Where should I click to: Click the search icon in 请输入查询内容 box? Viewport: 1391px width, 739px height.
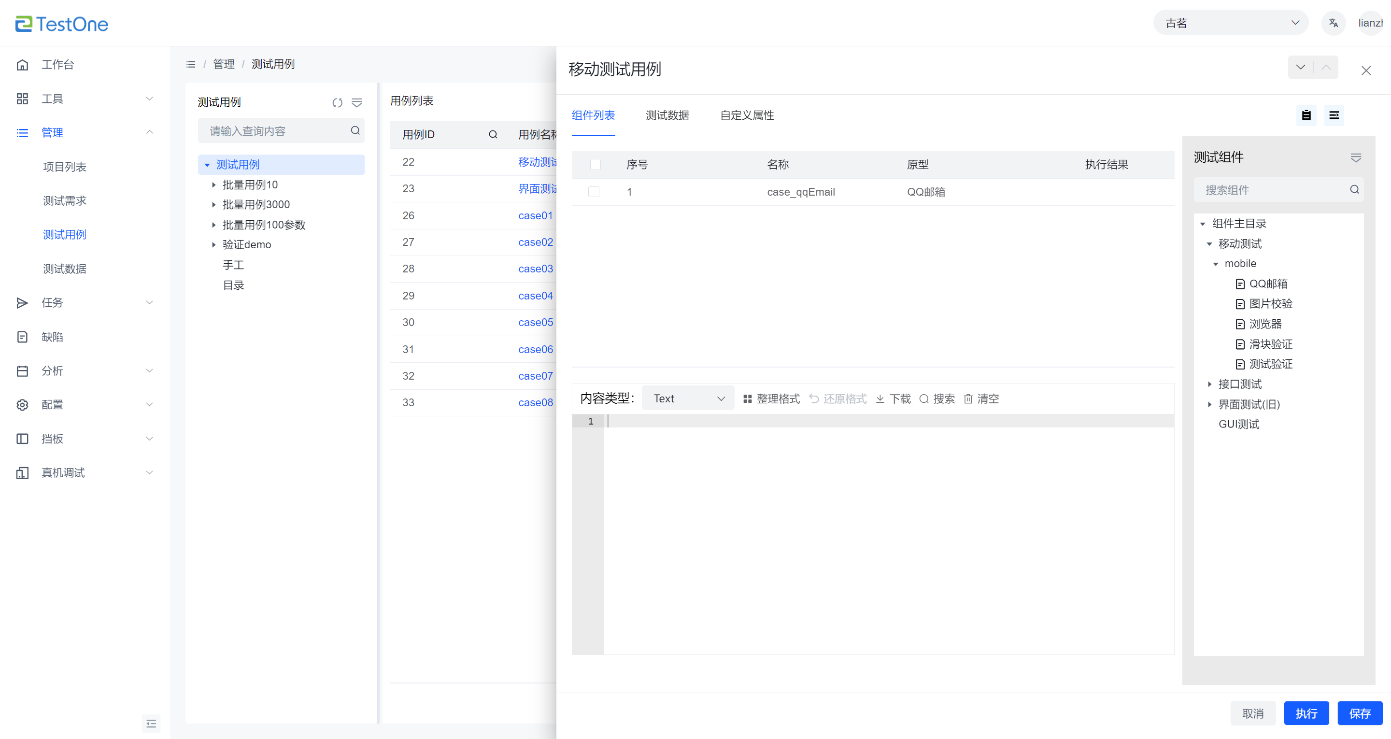coord(355,131)
